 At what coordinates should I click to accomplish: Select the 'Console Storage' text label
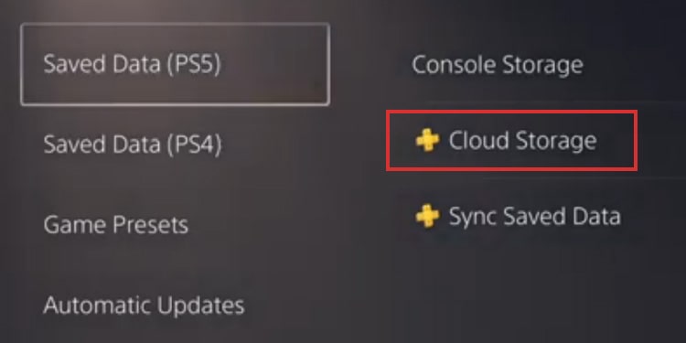(498, 65)
